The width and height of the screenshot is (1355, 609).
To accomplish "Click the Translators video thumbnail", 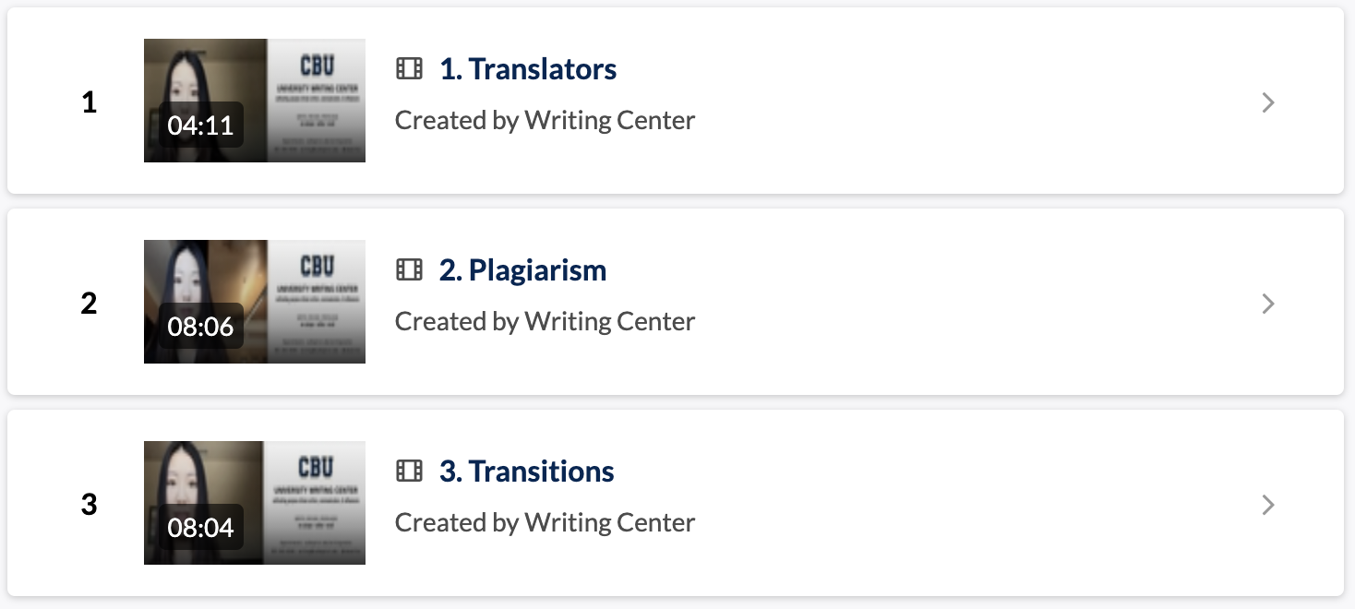I will [254, 101].
